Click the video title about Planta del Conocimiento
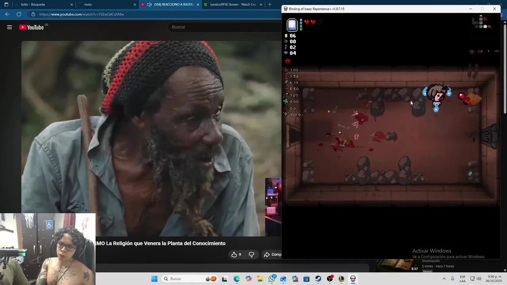The width and height of the screenshot is (507, 285). [x=160, y=243]
